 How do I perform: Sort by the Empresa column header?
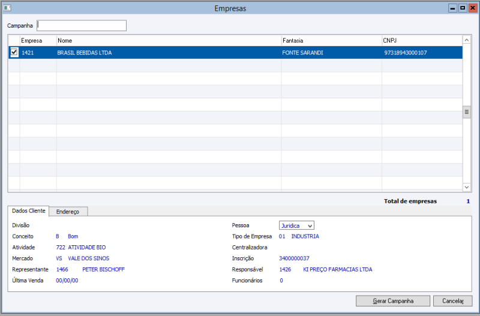38,40
